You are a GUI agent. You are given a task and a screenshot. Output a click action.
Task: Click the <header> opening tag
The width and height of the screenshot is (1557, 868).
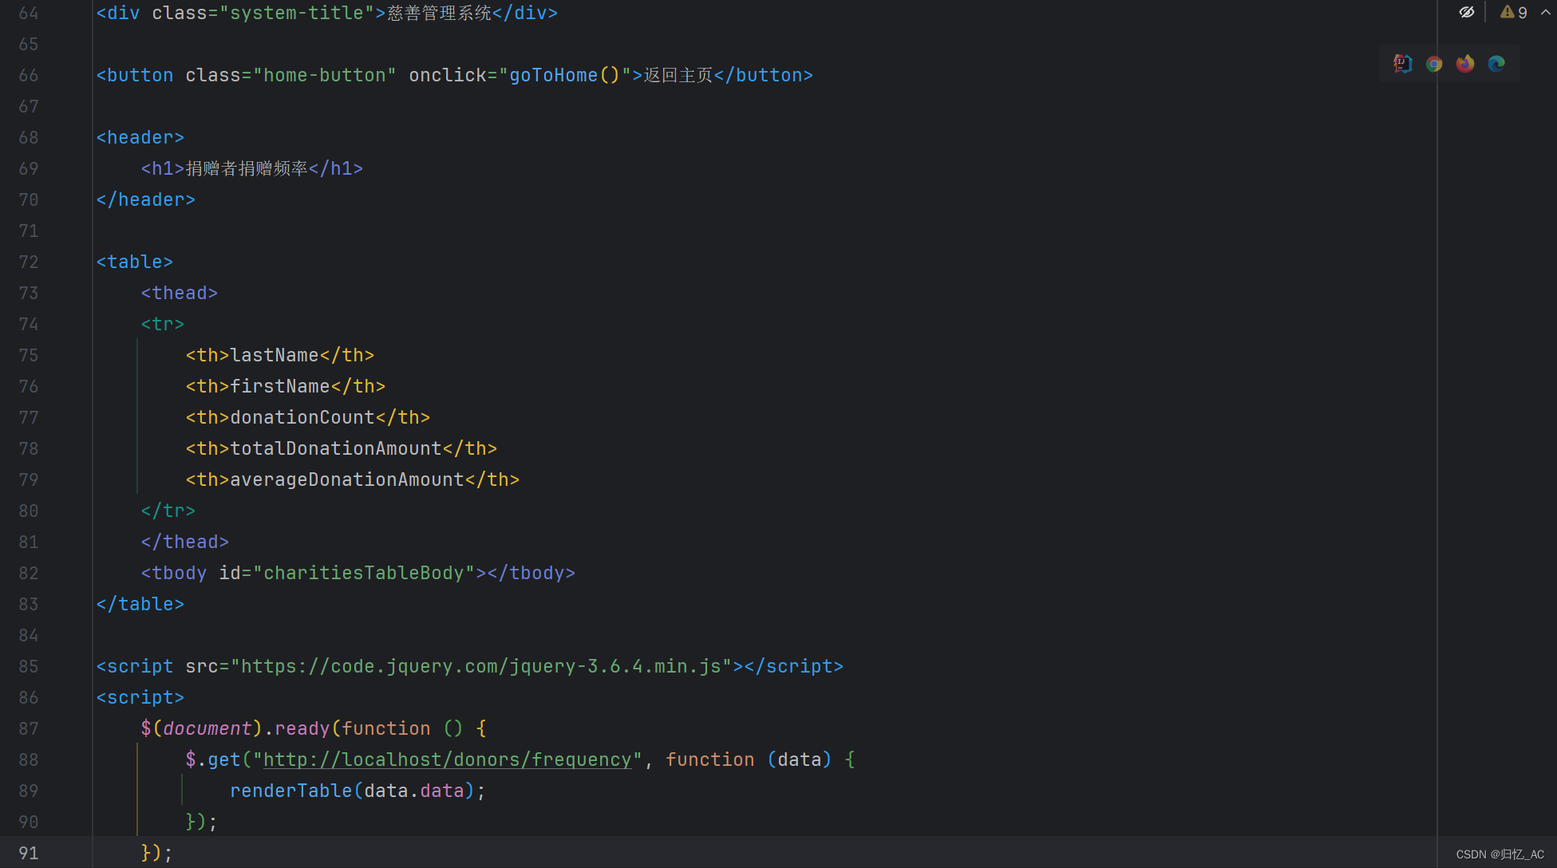tap(140, 137)
